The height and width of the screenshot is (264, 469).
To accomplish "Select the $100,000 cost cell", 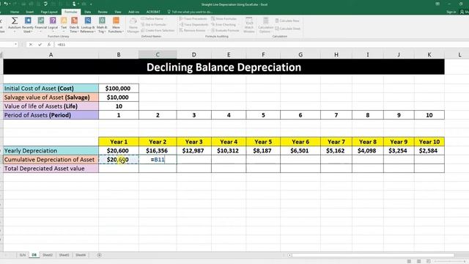I will 119,88.
